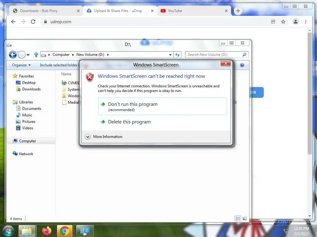Switch Explorer to large icons view

245,218
